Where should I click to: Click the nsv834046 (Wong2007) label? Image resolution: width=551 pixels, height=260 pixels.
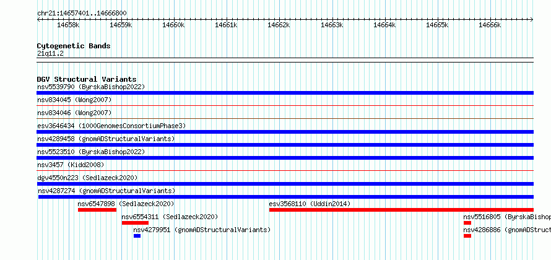(x=74, y=113)
